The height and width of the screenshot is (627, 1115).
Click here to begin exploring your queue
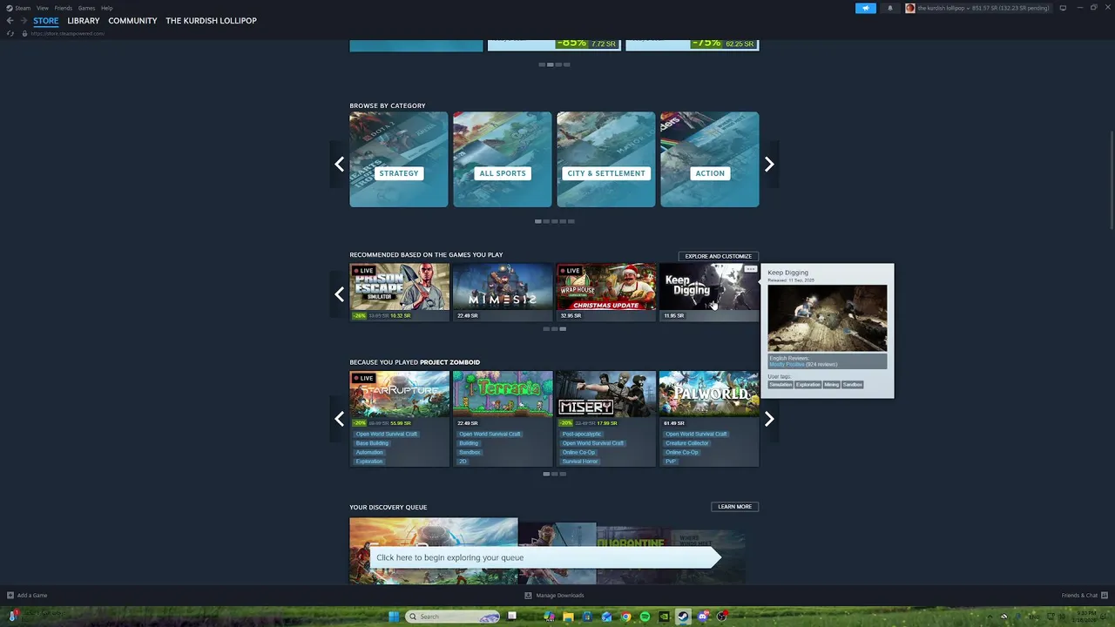coord(545,557)
